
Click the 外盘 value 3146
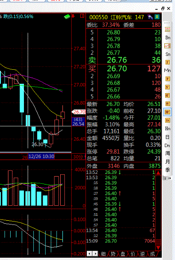click(x=114, y=166)
